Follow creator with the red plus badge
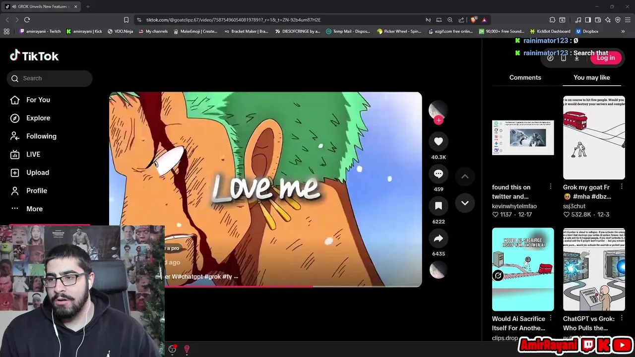Viewport: 635px width, 357px height. (439, 120)
